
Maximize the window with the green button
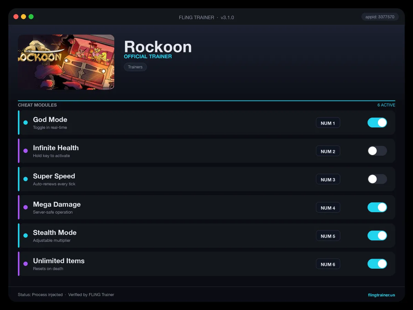[x=31, y=17]
